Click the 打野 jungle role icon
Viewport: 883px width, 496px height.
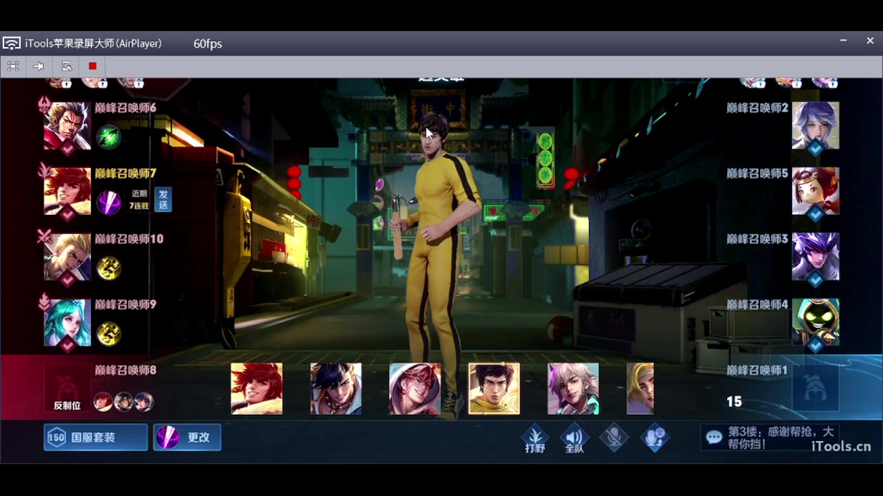click(535, 440)
